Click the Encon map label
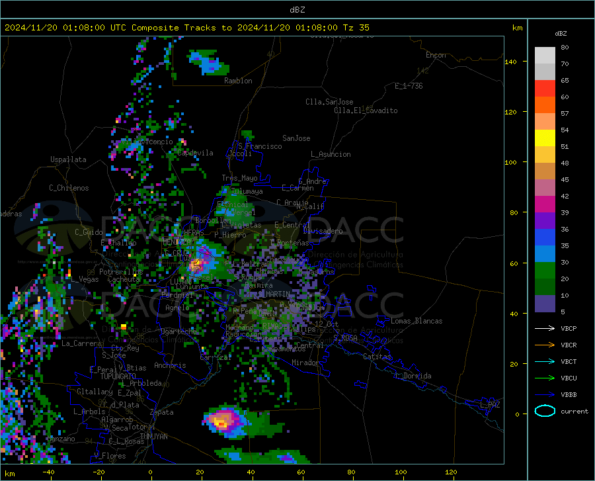The width and height of the screenshot is (595, 481). click(436, 55)
